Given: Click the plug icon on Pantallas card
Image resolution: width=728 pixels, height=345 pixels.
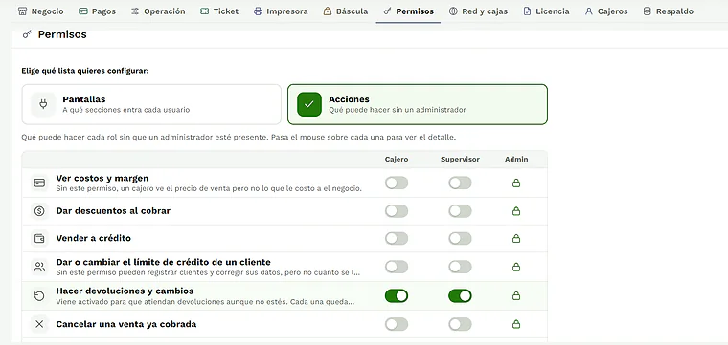Looking at the screenshot, I should pyautogui.click(x=43, y=104).
